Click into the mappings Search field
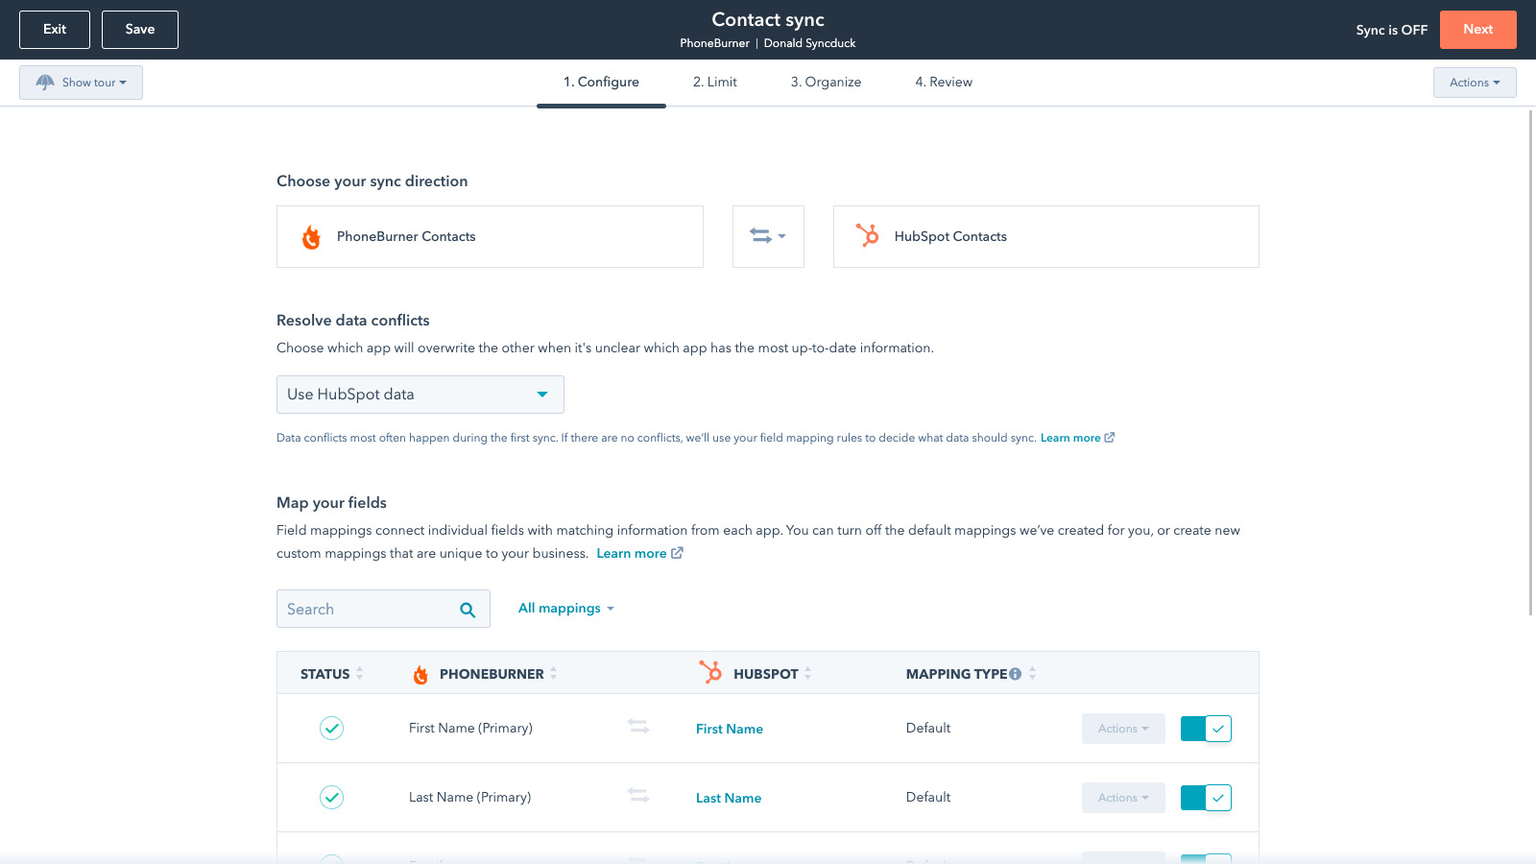 [x=365, y=610]
